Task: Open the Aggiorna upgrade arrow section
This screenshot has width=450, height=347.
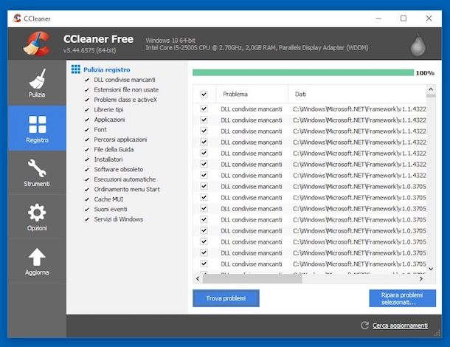Action: (37, 261)
